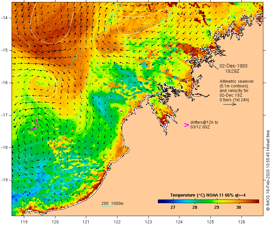Click the IMOS copyright timestamp text

[x=268, y=170]
